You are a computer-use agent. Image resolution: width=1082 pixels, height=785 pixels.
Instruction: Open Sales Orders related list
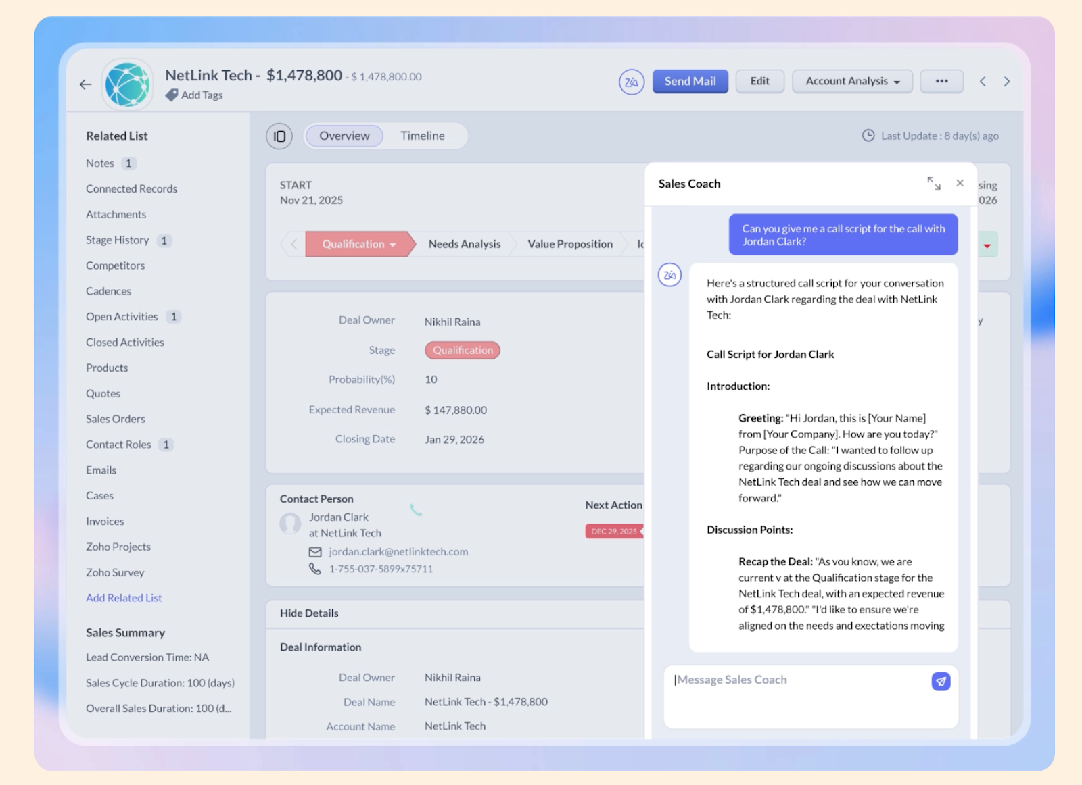(x=115, y=419)
